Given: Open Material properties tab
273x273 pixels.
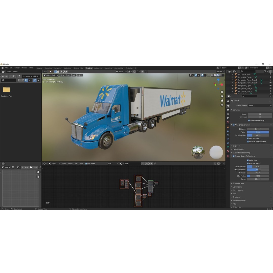Looking at the screenshot, I should point(228,151).
